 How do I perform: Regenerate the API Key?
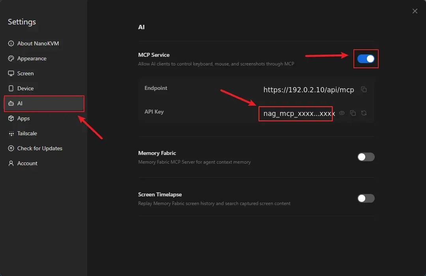(364, 113)
